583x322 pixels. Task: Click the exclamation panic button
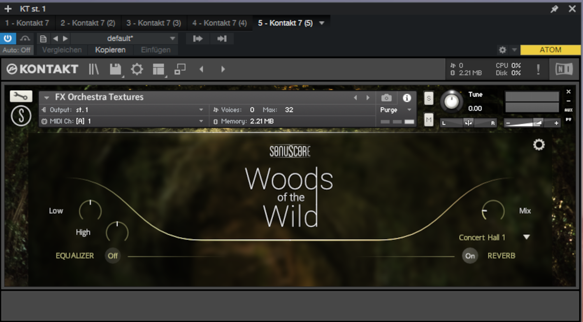point(538,69)
